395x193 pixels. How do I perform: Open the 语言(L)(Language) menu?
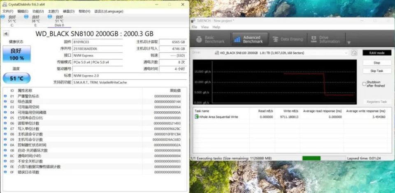coord(109,11)
